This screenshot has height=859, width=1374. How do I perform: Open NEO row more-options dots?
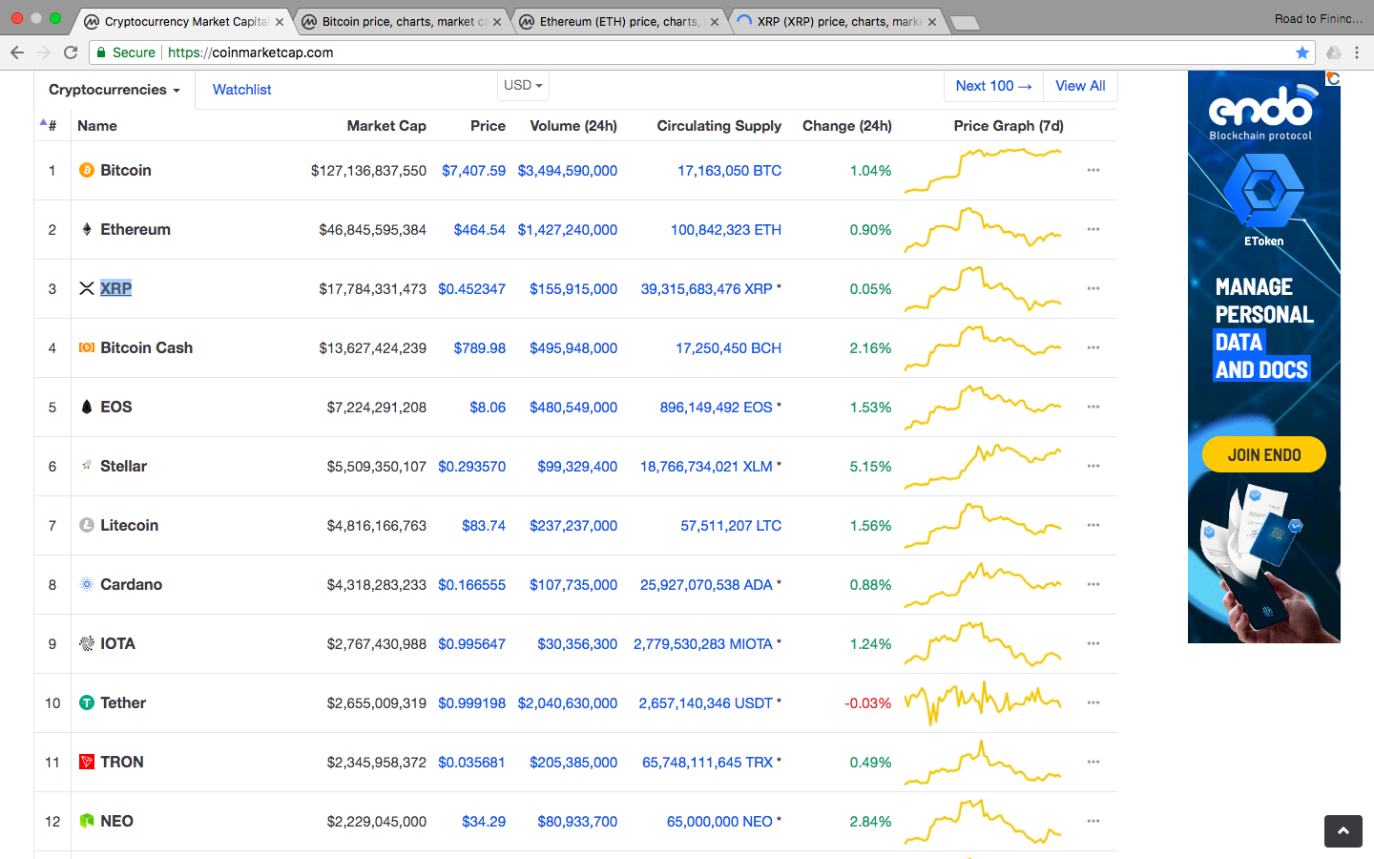coord(1093,822)
